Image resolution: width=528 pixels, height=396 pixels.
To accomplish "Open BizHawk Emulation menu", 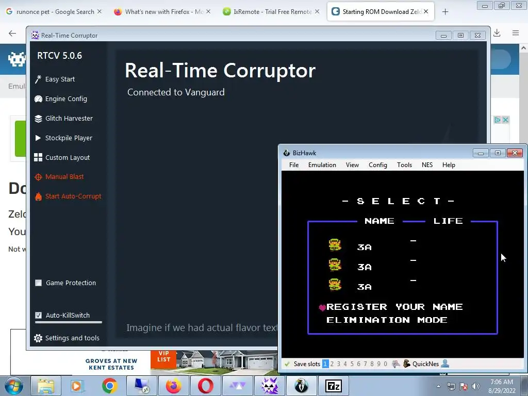I will click(x=322, y=165).
